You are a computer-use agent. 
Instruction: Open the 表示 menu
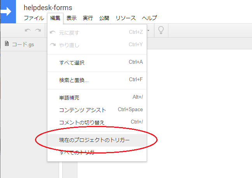72,18
